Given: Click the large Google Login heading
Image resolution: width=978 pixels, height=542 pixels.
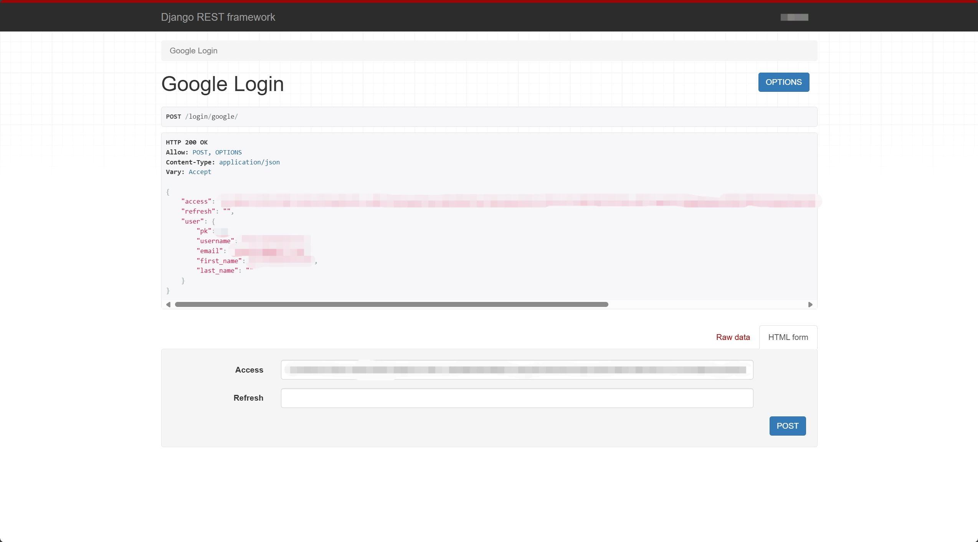Looking at the screenshot, I should click(x=222, y=84).
